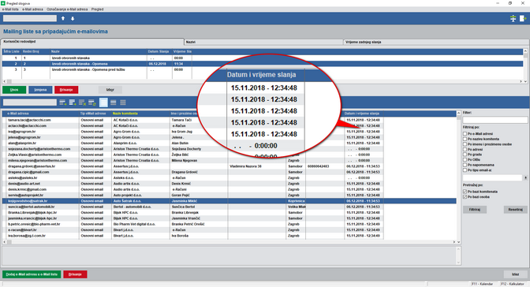Screen dimensions: 530x287
Task: Enable Po imenu i prezimenu osobe checkbox
Action: pyautogui.click(x=465, y=144)
